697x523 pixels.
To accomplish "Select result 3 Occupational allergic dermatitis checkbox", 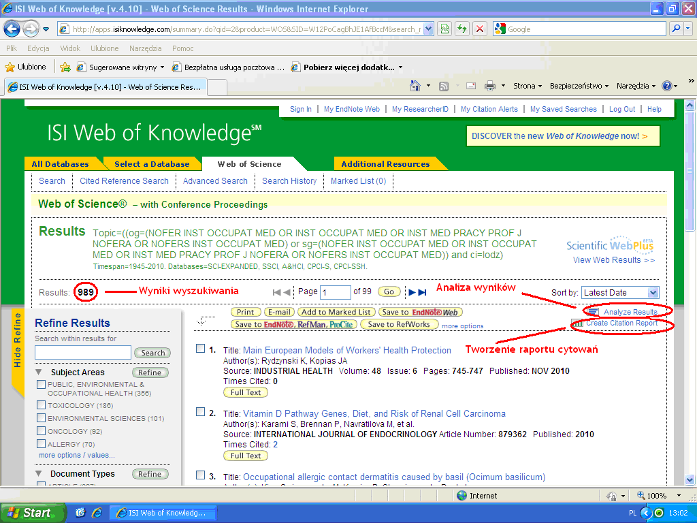I will [201, 475].
